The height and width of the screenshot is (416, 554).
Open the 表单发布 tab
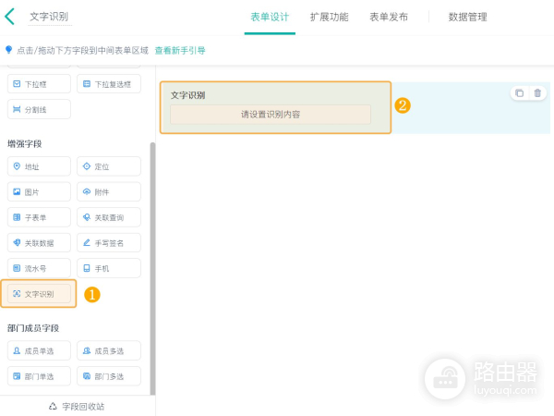(x=389, y=17)
